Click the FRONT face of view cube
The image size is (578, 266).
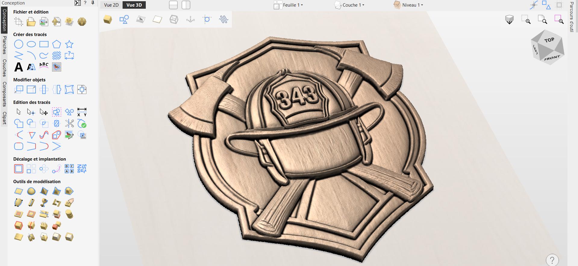pyautogui.click(x=552, y=58)
